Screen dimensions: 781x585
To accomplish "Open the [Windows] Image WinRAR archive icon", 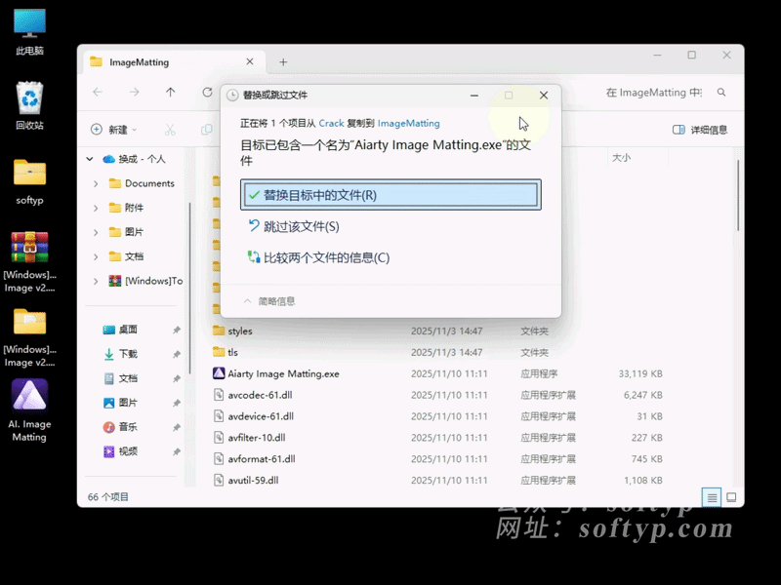I will pos(29,262).
